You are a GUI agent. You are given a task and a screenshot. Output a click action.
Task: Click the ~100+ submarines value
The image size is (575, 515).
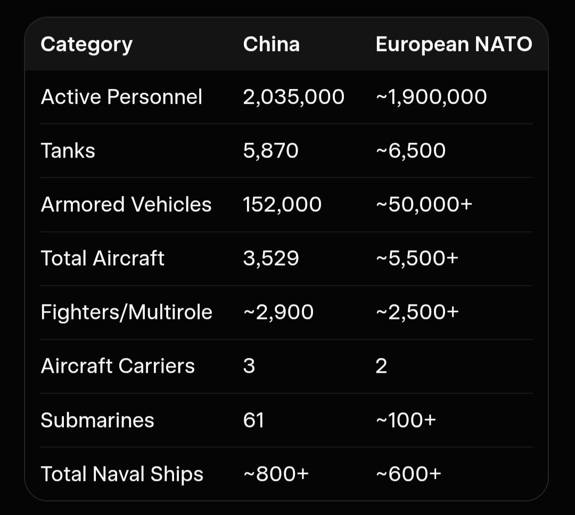pos(406,421)
